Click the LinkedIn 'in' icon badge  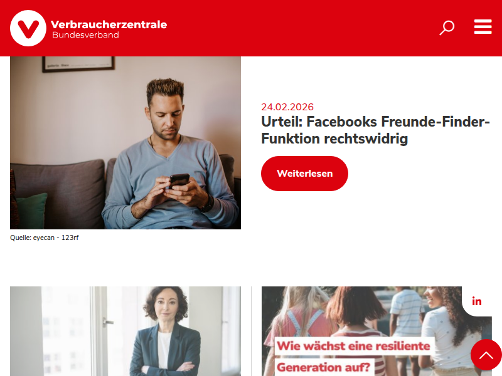[477, 301]
